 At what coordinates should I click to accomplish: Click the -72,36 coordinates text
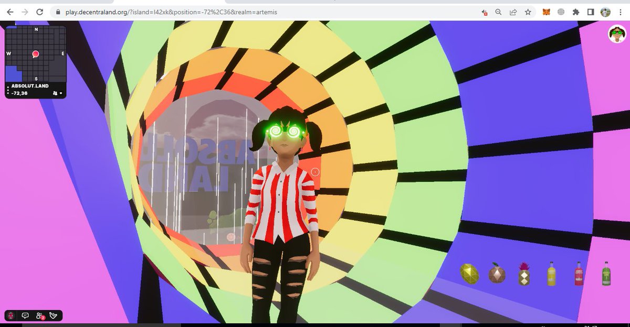[x=19, y=93]
